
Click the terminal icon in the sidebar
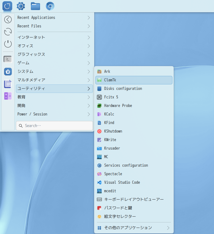8,59
